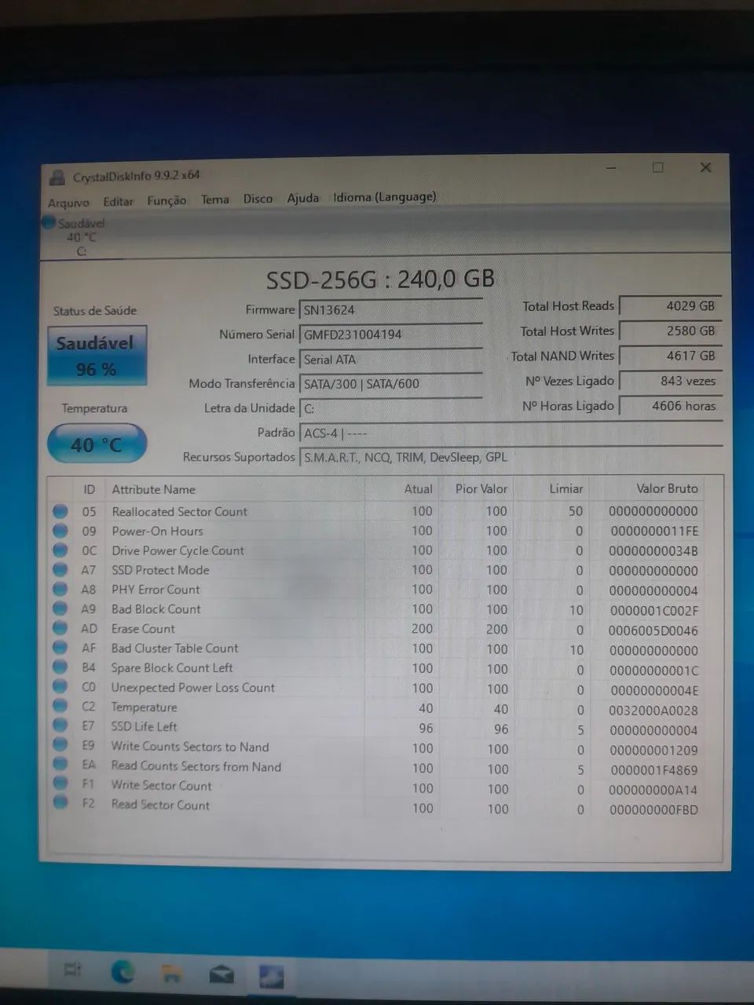Click the SSD Life Left attribute name
This screenshot has height=1005, width=754.
[x=144, y=727]
